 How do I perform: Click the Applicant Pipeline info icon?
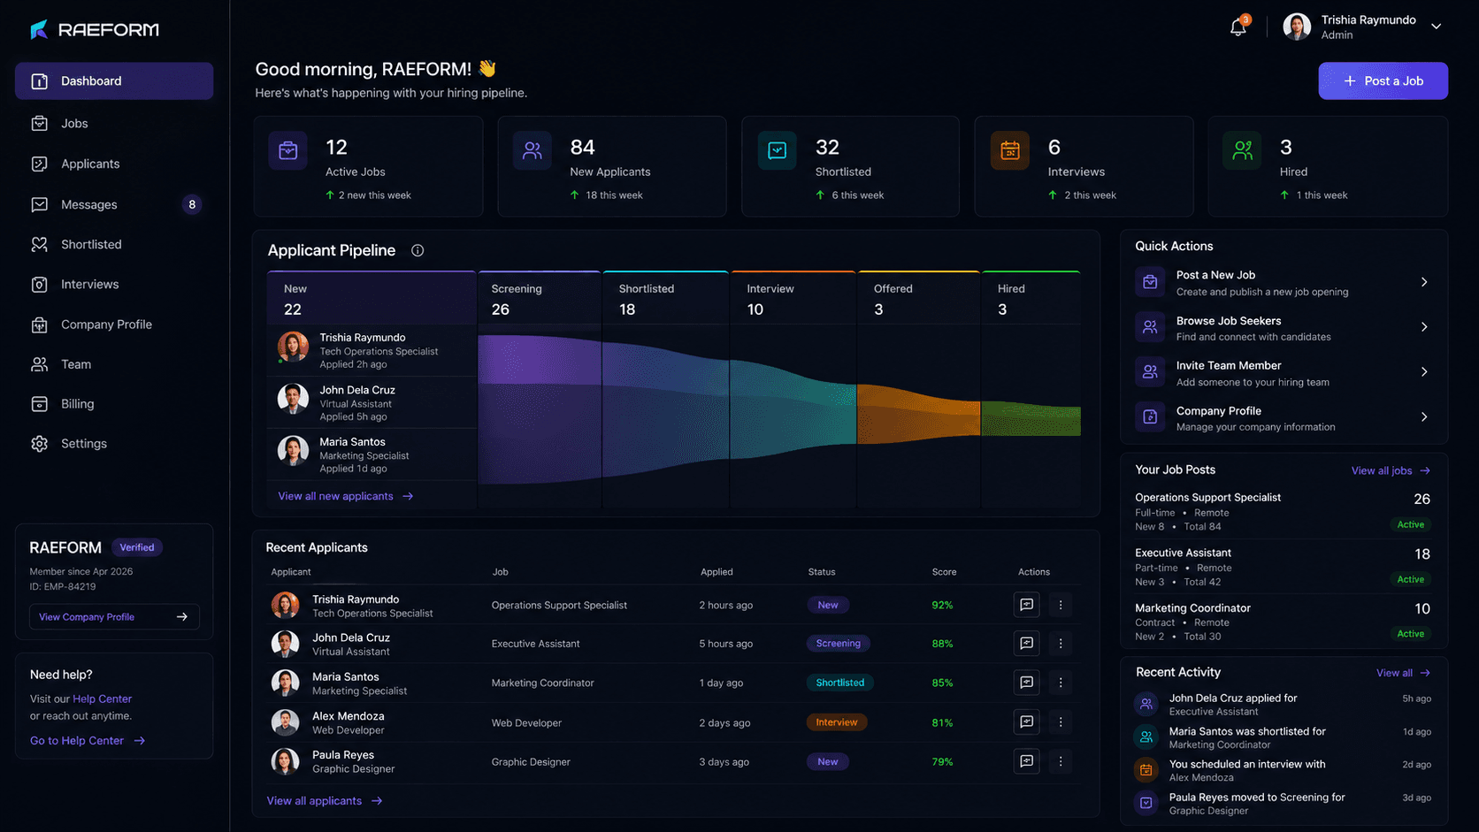coord(418,251)
